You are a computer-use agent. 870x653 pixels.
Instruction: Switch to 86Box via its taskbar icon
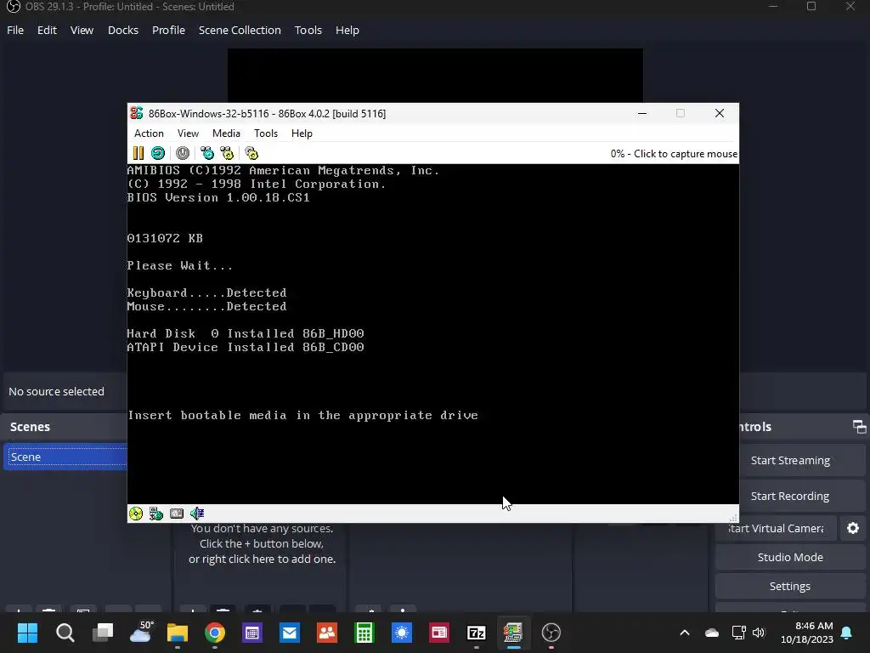click(x=513, y=633)
